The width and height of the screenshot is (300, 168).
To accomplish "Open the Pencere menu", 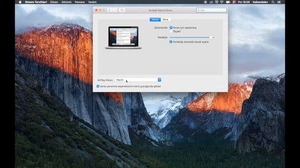I will pos(80,2).
